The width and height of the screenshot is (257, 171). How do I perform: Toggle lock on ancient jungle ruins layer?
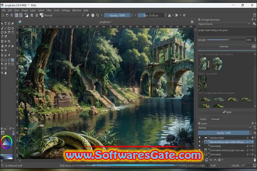coord(247,150)
